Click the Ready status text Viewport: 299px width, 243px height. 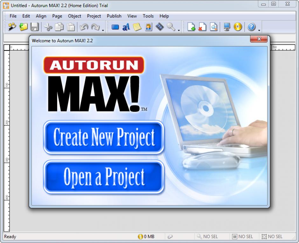tap(10, 237)
